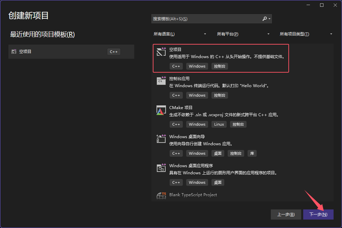Focus the 搜索模板 search field
342x228 pixels.
[x=206, y=19]
